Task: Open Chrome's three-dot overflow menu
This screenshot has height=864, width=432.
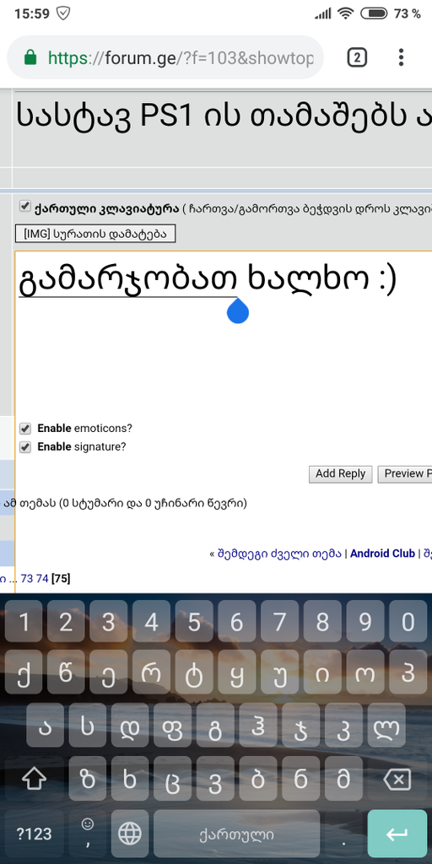Action: tap(401, 57)
